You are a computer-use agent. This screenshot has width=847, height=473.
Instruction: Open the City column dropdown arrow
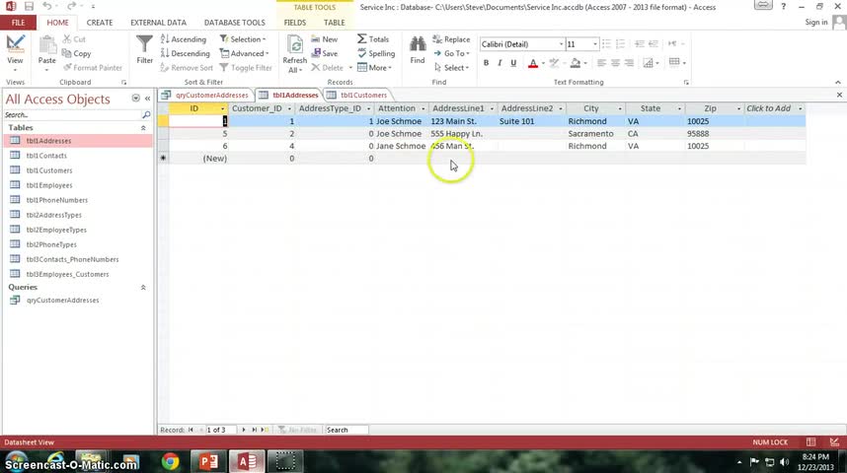(x=620, y=109)
